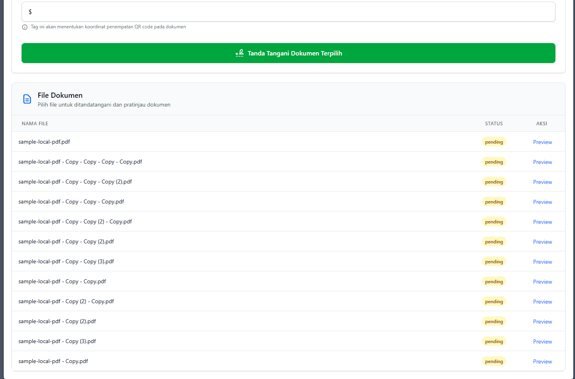
Task: Open Preview for sample-local-pdf - Copy (2).pdf
Action: click(542, 322)
